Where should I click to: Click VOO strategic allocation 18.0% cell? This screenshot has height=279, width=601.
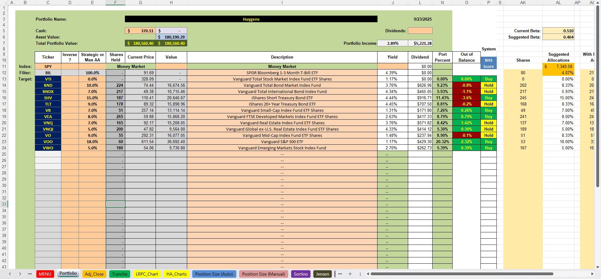pyautogui.click(x=92, y=142)
